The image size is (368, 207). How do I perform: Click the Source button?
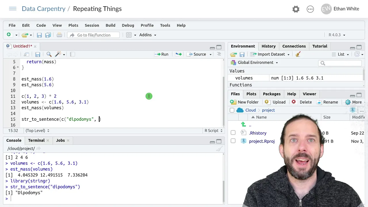tap(196, 54)
